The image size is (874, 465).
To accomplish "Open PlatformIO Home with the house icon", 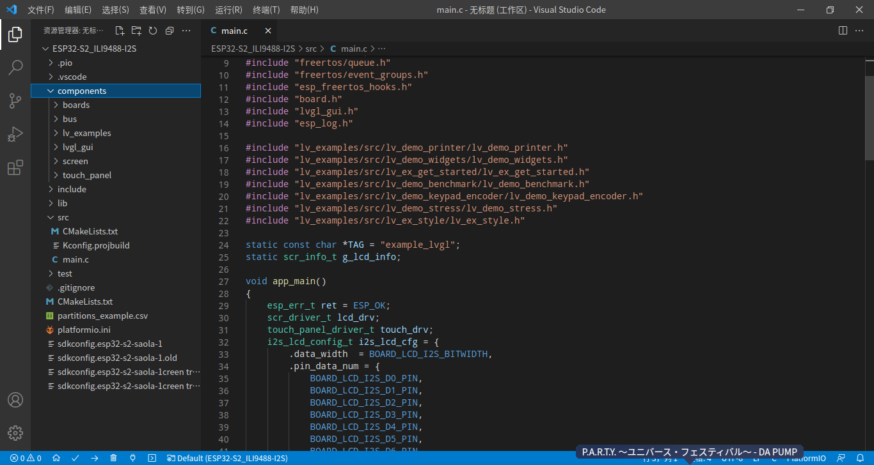I will [x=56, y=458].
